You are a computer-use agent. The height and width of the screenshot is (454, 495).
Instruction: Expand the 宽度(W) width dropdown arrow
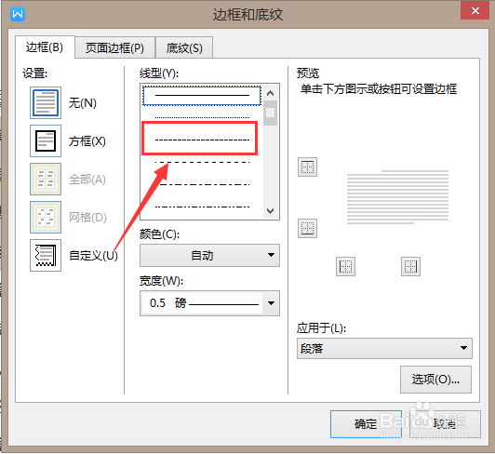pyautogui.click(x=271, y=303)
